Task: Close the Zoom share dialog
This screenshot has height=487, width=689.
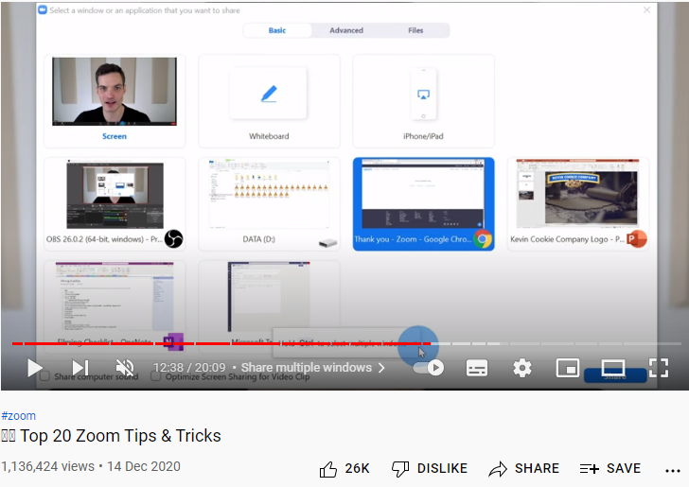Action: point(646,9)
